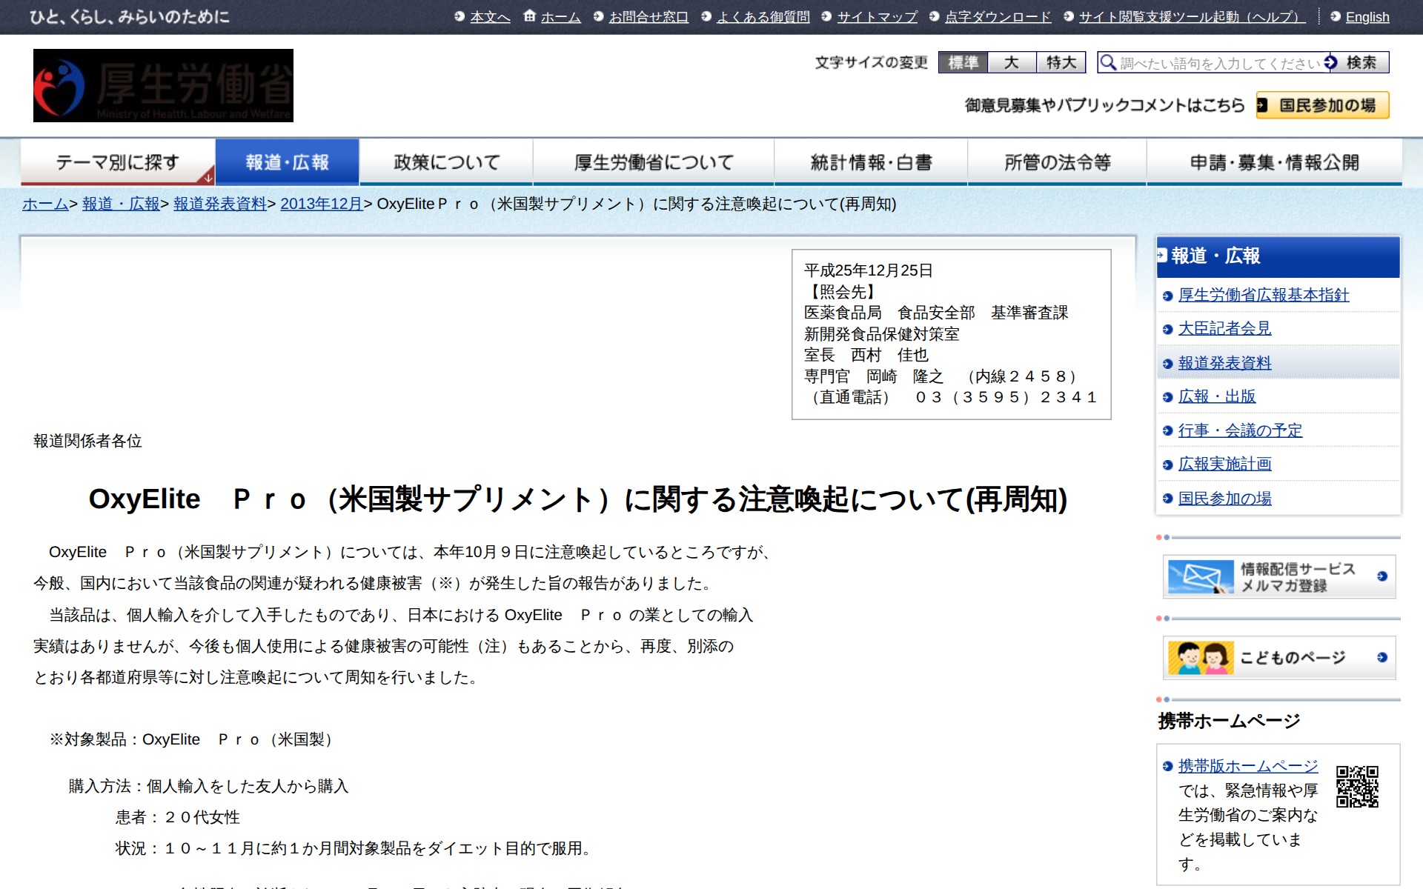Click the 厚生労働省 Ministry logo image
Screen dimensions: 1423x889
[x=163, y=85]
